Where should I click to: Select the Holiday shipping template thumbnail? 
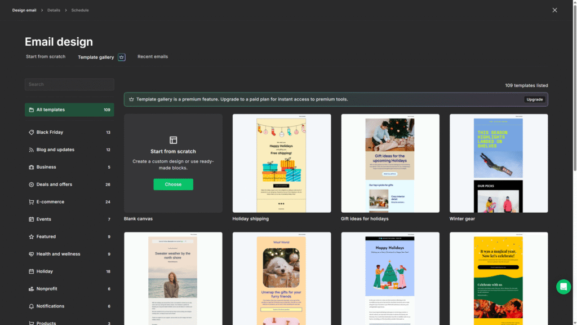click(282, 163)
